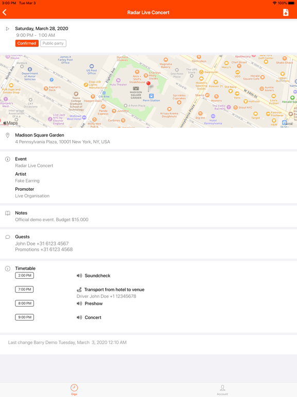Screen dimensions: 297x397
Task: Tap the Radar Live Concert event value
Action: click(34, 166)
